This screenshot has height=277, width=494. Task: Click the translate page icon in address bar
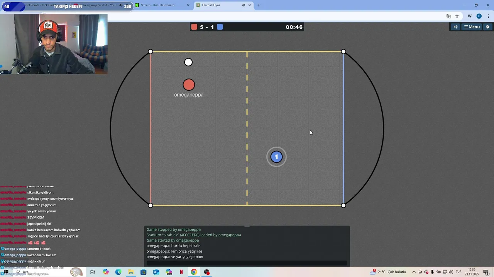(448, 16)
